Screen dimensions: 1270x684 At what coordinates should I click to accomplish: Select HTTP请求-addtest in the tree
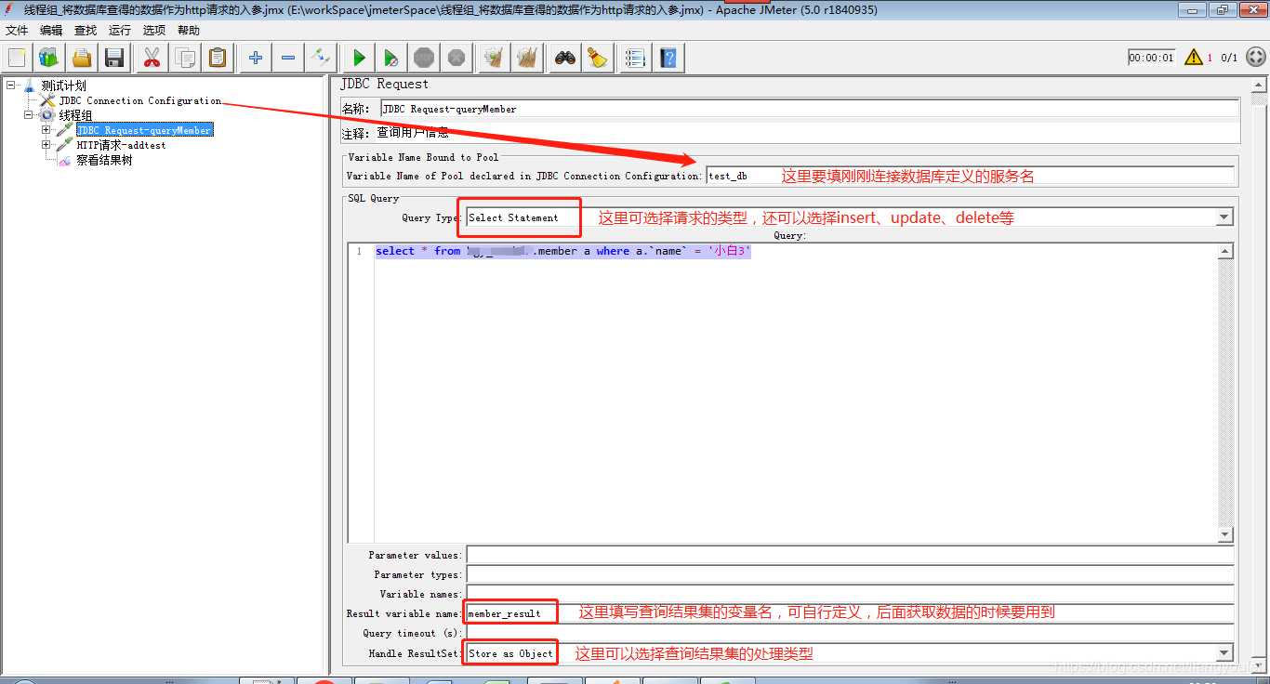pyautogui.click(x=121, y=145)
